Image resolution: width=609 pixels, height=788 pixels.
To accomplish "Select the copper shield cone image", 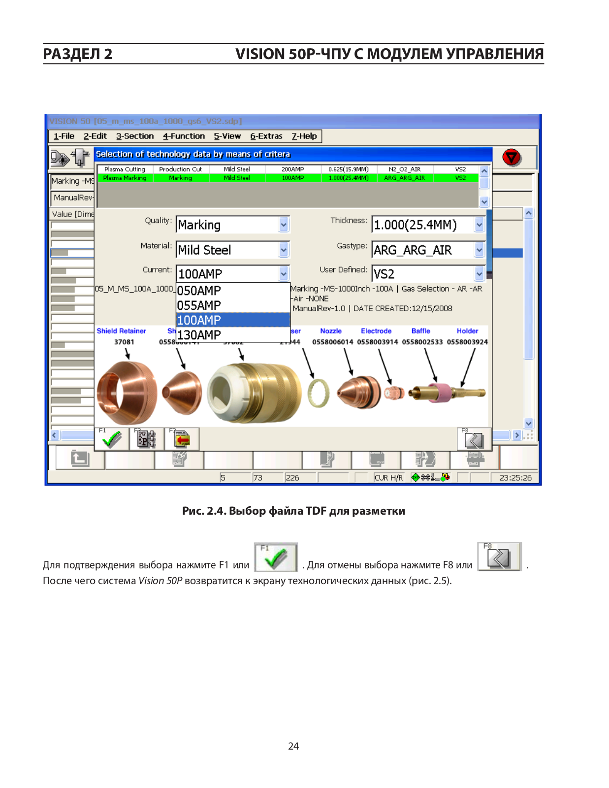I will pos(182,393).
